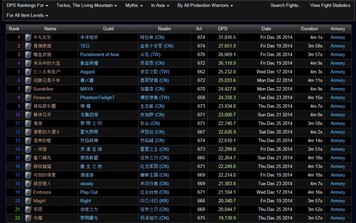The image size is (356, 223).
Task: Click the warrior class icon in rank 22 row
Action: 28,218
